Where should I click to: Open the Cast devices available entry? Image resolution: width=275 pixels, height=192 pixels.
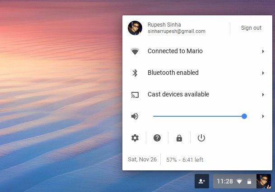pos(197,95)
